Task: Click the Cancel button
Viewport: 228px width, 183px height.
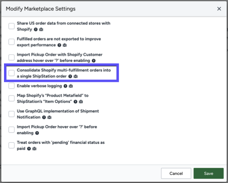Action: pos(176,173)
